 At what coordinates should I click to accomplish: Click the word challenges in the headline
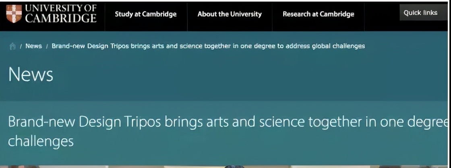[x=41, y=141]
